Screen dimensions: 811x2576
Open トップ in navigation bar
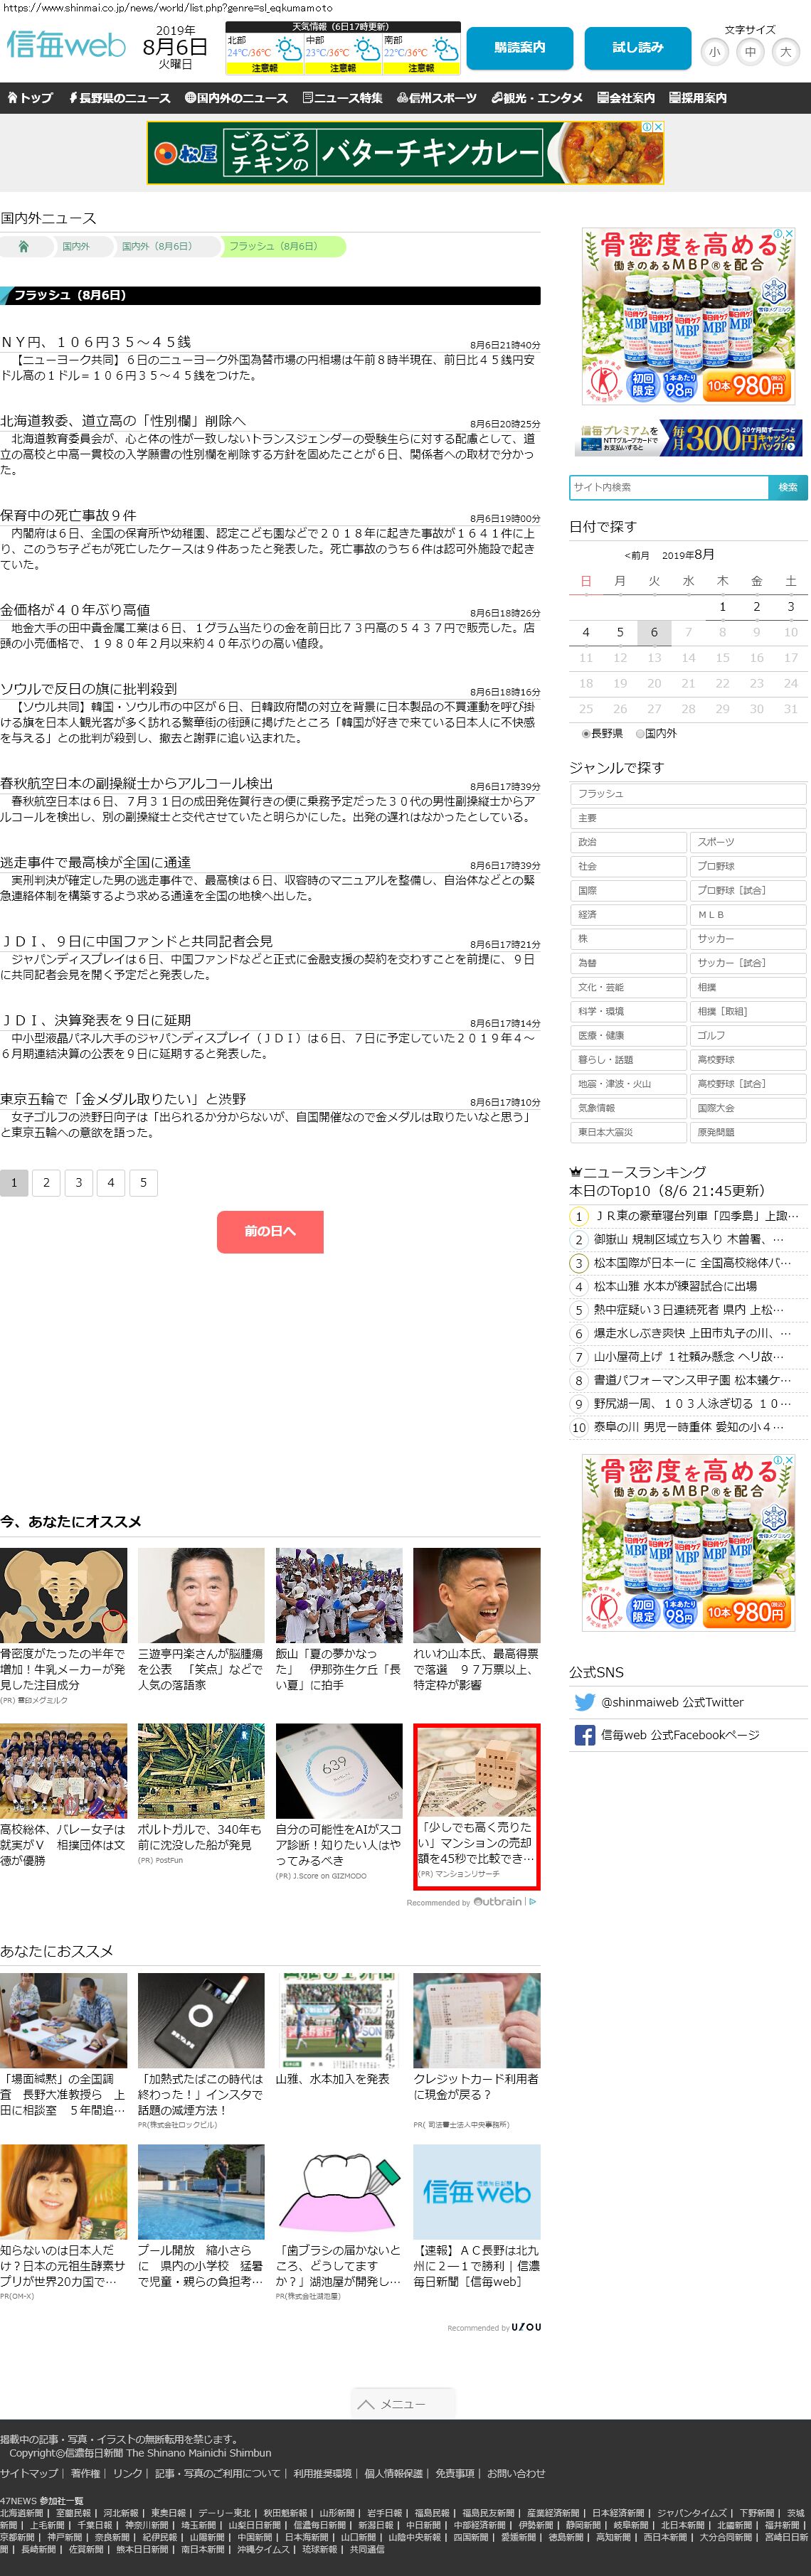click(30, 98)
